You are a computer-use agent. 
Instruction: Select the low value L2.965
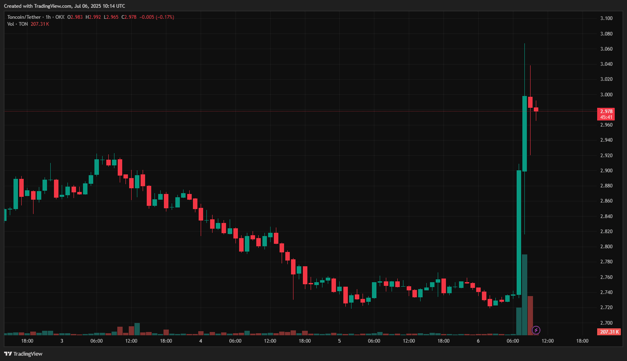point(111,17)
